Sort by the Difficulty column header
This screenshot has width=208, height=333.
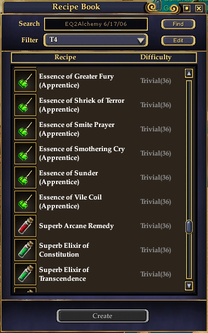pyautogui.click(x=156, y=57)
